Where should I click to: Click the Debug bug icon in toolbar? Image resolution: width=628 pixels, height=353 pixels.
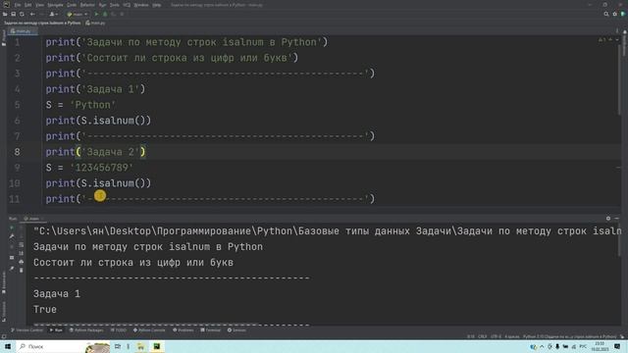point(105,14)
